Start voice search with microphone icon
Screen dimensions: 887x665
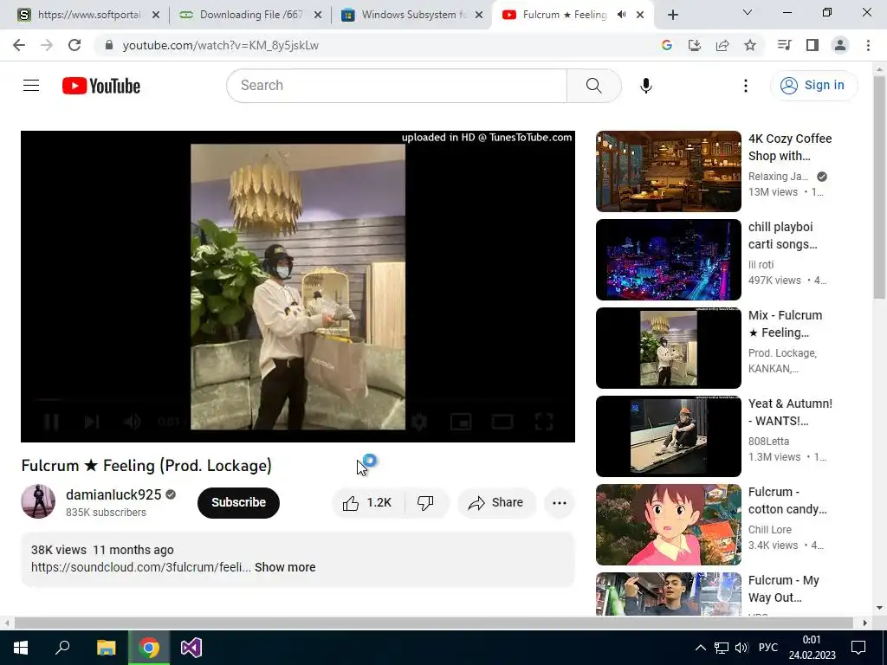(x=646, y=86)
